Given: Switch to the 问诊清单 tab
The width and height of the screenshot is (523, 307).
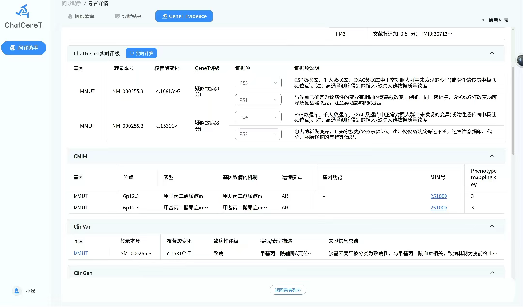Looking at the screenshot, I should [x=81, y=16].
